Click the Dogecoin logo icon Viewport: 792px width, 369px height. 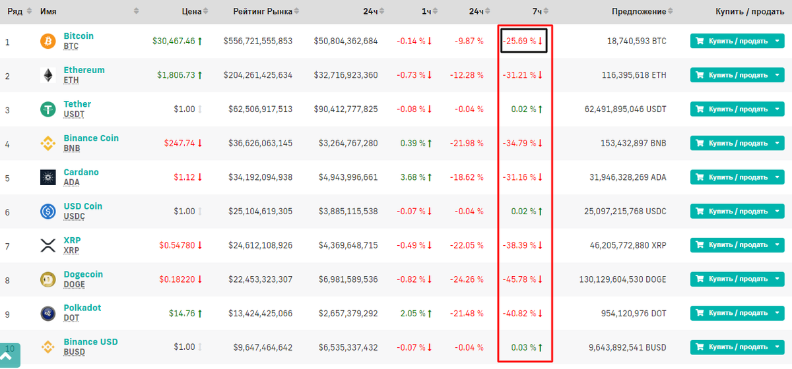(x=48, y=279)
